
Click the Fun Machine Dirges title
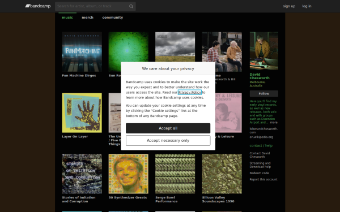pos(79,76)
